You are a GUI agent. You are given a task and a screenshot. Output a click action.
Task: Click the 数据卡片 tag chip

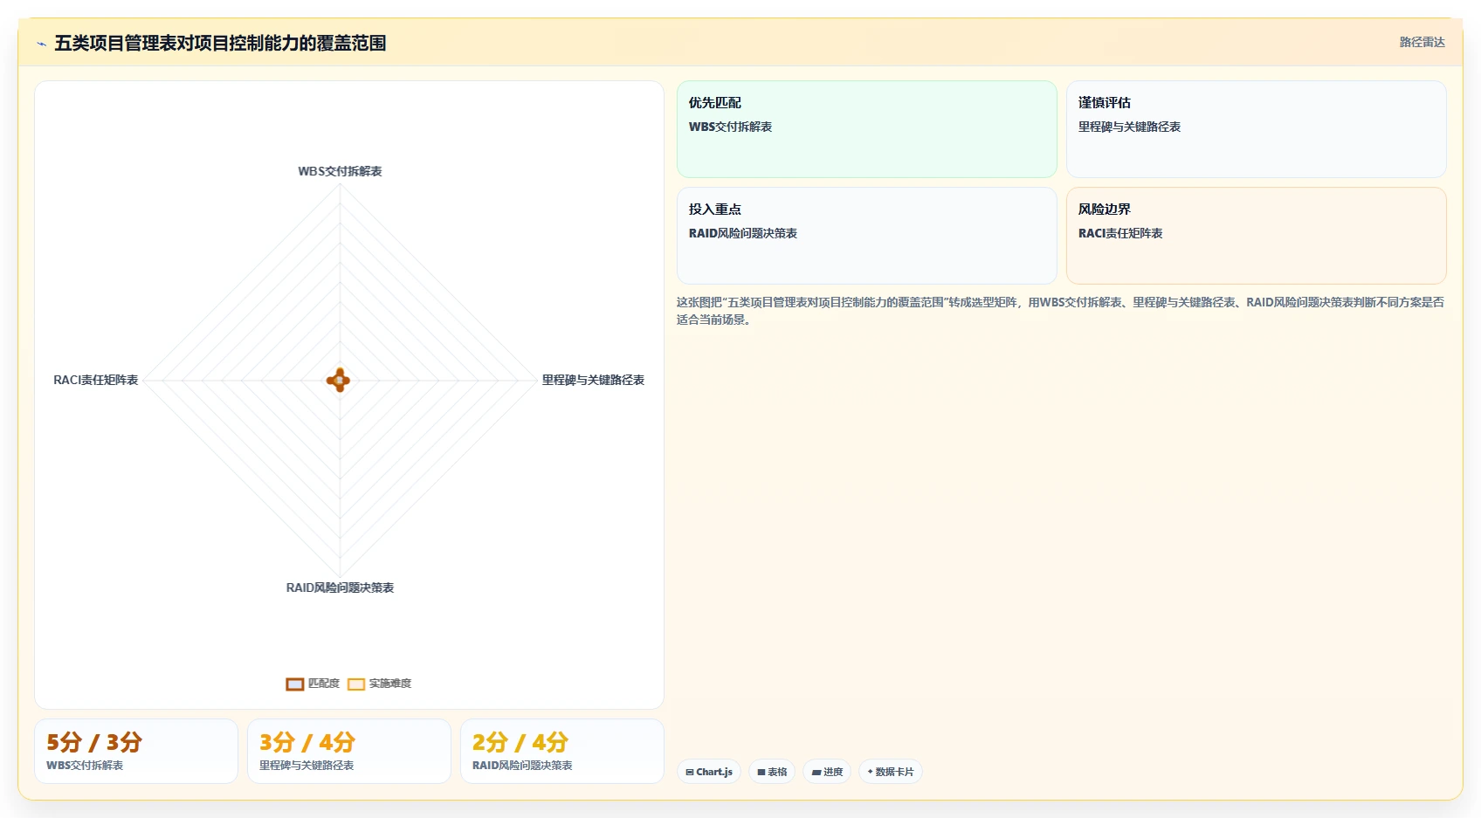tap(891, 772)
